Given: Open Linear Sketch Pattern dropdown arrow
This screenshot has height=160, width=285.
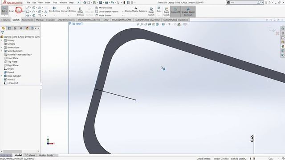Looking at the screenshot, I should tap(123, 12).
